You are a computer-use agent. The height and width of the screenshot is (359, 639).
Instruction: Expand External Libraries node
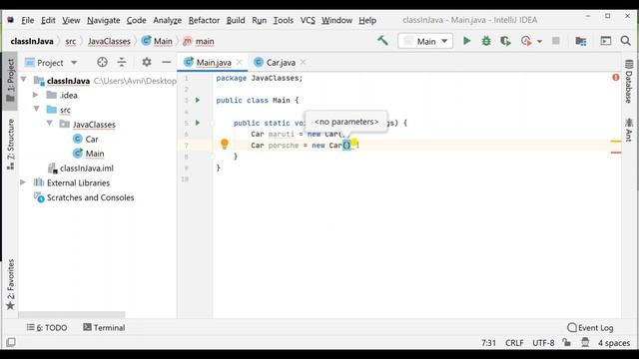point(23,182)
